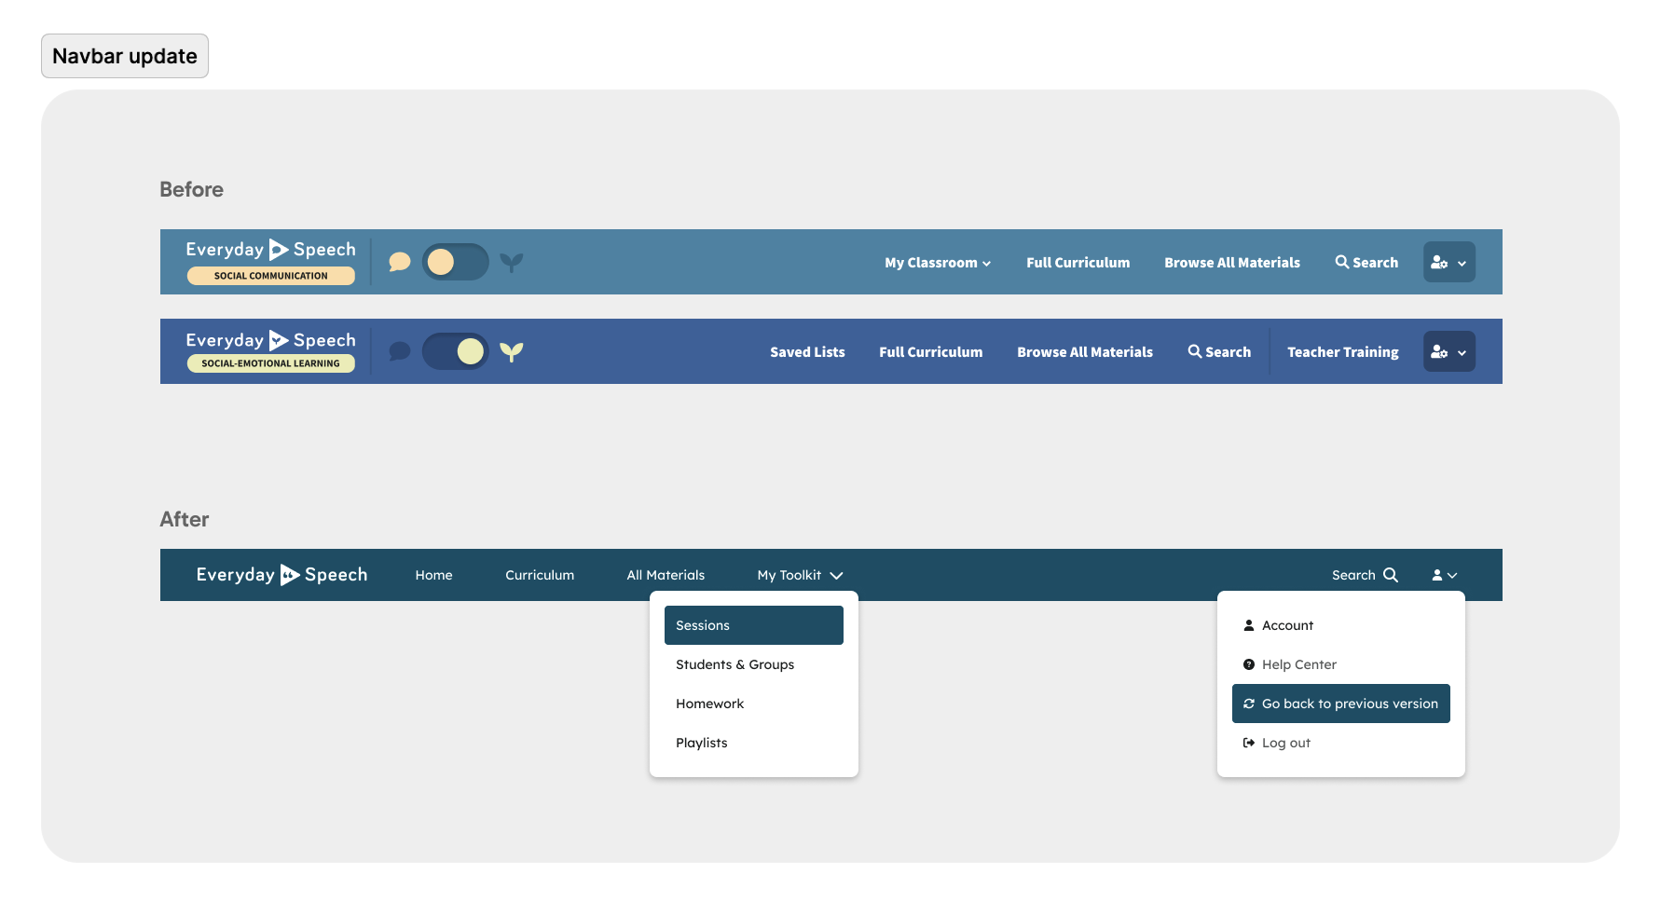
Task: Click the speech bubble icon in Social Communication navbar
Action: click(400, 262)
